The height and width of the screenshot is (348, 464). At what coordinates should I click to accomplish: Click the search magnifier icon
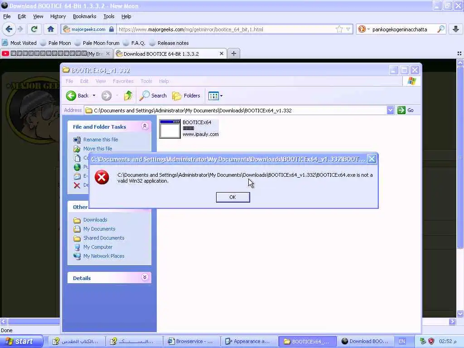(440, 29)
